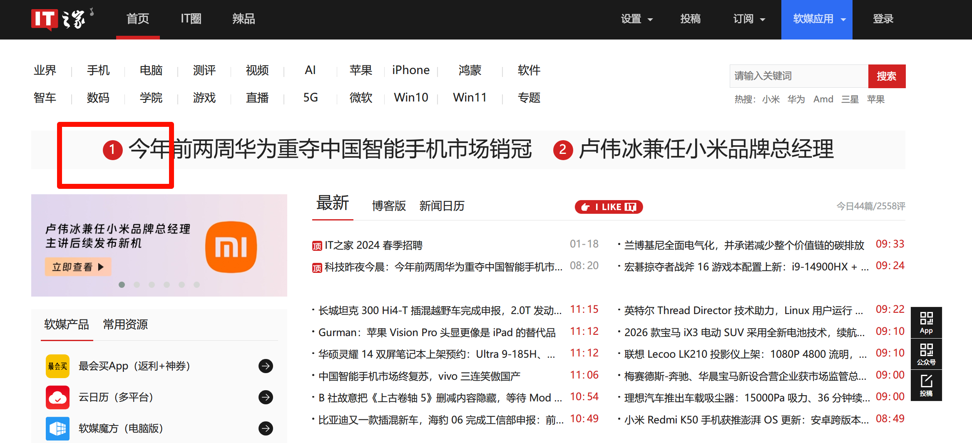Open article 兰博基尼全面电气化
The height and width of the screenshot is (443, 972).
click(x=744, y=245)
